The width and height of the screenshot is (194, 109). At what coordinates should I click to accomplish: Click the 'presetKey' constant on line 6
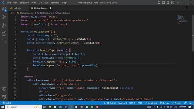(x=42, y=35)
